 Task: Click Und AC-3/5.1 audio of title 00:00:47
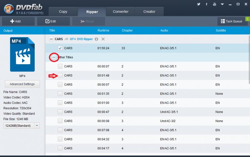tap(169, 112)
